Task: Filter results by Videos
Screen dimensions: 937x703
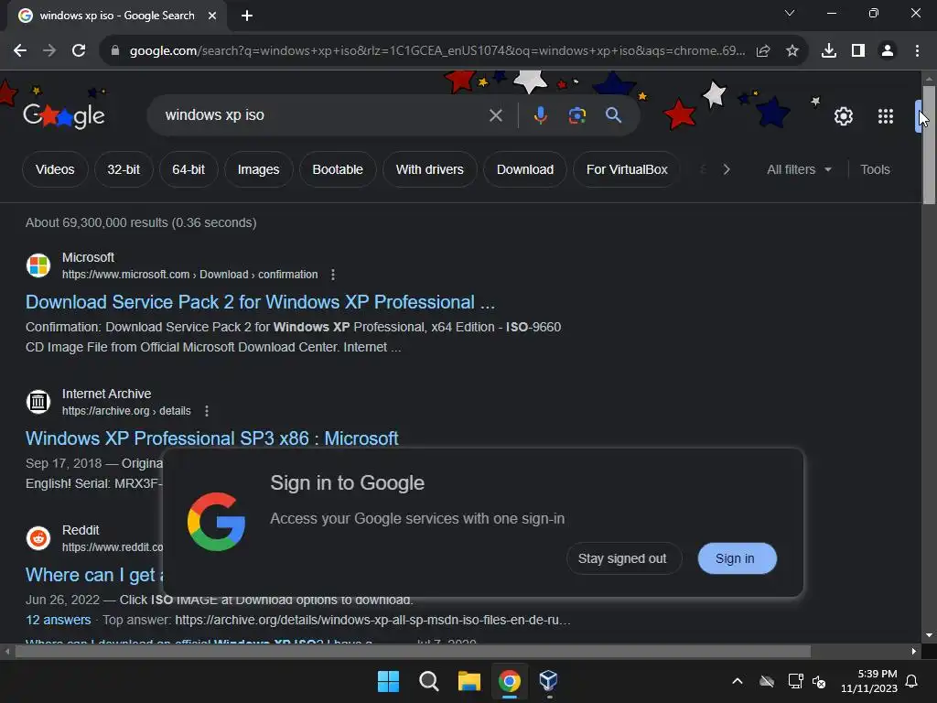Action: coord(55,169)
